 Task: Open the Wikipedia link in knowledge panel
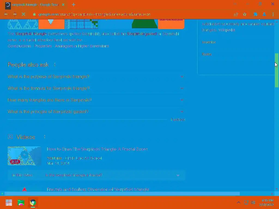coord(227,30)
